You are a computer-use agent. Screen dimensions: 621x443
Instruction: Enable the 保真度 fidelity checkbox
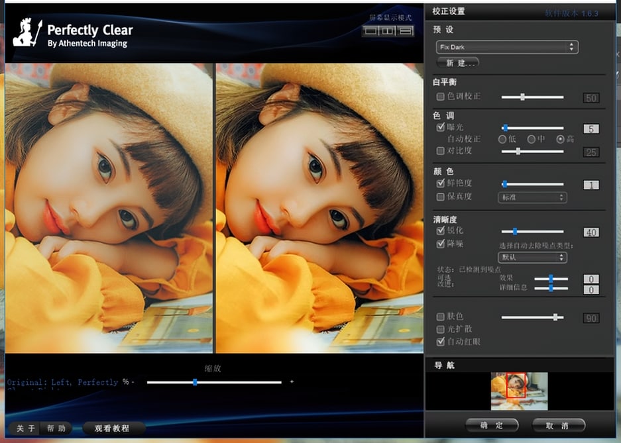click(x=440, y=197)
